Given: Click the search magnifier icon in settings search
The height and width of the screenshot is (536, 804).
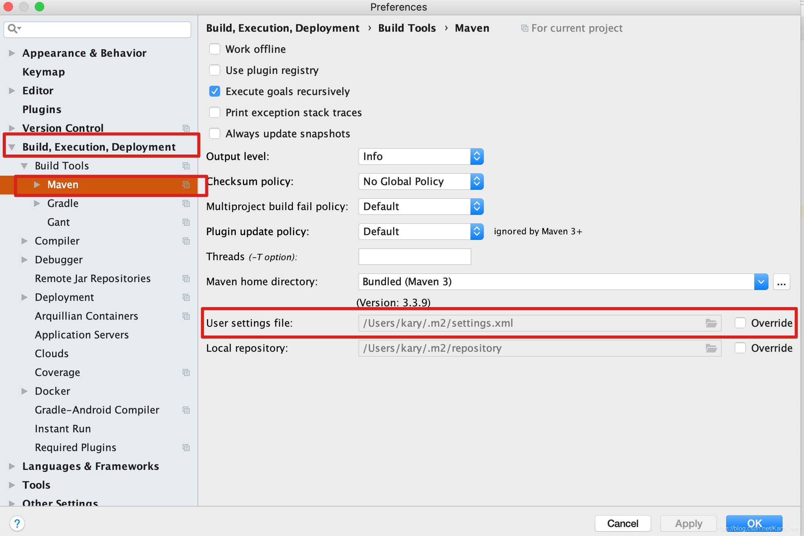Looking at the screenshot, I should coord(14,29).
